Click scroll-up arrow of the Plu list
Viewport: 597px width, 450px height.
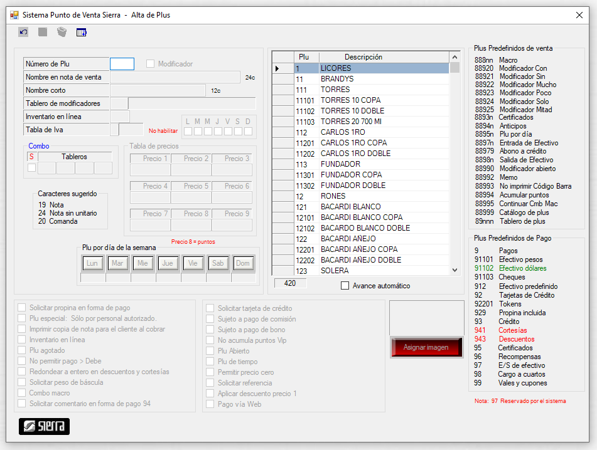click(455, 57)
